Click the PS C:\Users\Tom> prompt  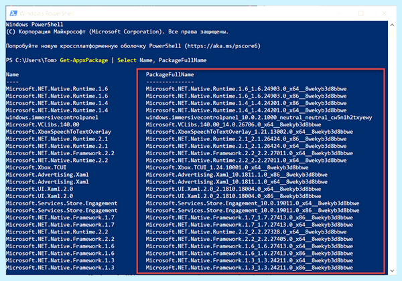(x=31, y=60)
